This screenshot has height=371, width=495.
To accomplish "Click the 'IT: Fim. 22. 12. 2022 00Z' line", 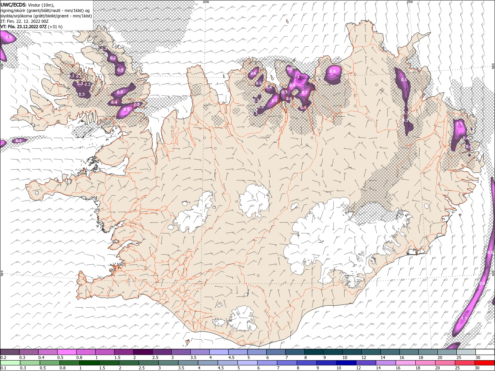I will click(24, 21).
